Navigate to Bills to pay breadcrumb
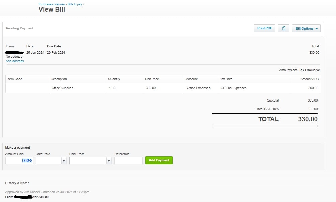Screen dimensions: 336x202 pyautogui.click(x=75, y=4)
